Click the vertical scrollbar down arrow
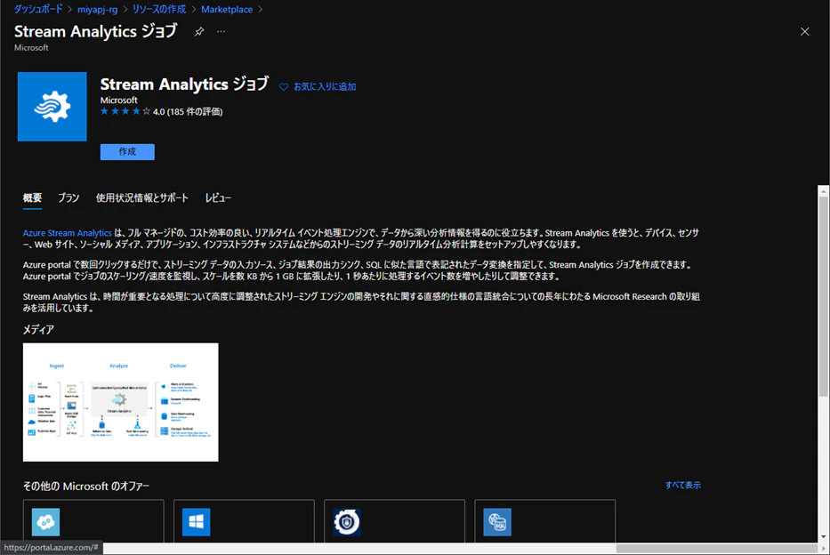 tap(823, 536)
